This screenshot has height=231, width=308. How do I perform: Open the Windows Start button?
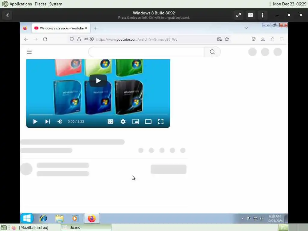pos(27,218)
